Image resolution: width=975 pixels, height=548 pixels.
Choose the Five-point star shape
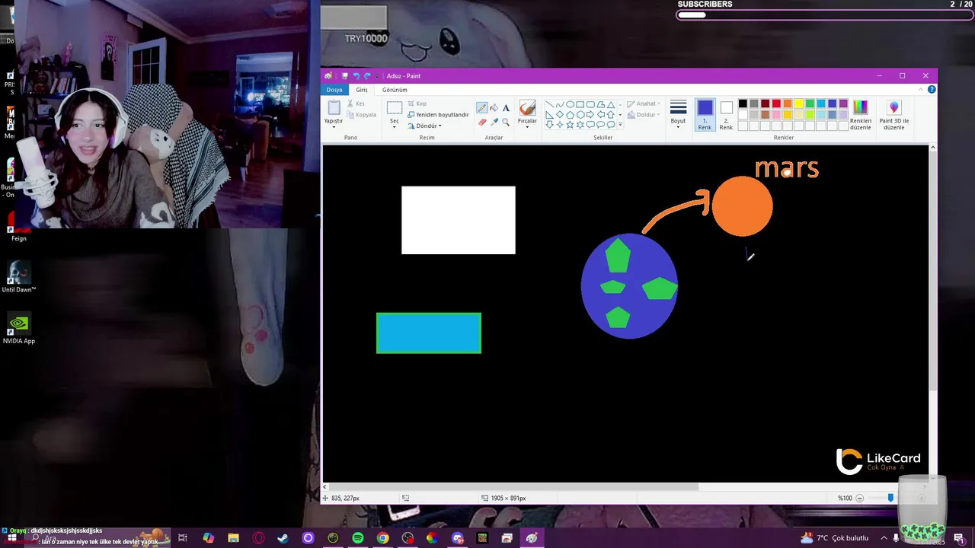tap(570, 124)
